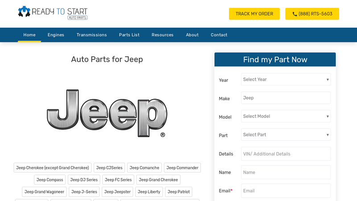This screenshot has width=357, height=201.
Task: Expand the Select Model dropdown
Action: point(286,116)
